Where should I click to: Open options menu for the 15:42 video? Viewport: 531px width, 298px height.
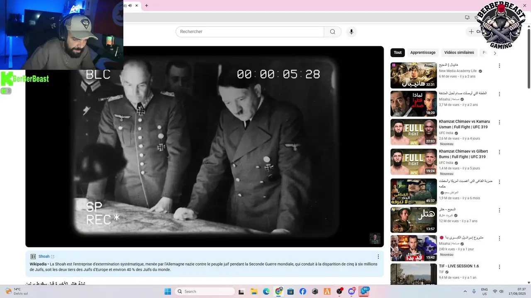pos(499,238)
